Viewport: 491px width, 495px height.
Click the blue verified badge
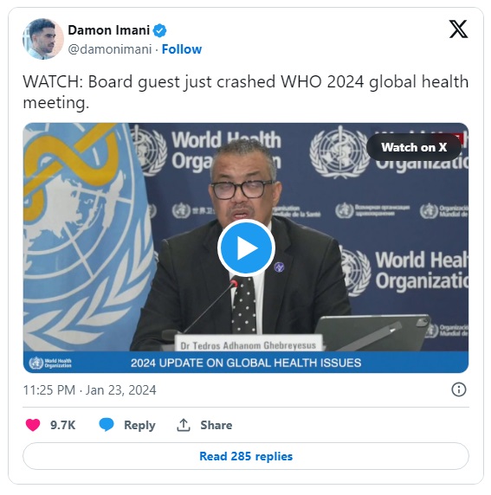tap(159, 30)
